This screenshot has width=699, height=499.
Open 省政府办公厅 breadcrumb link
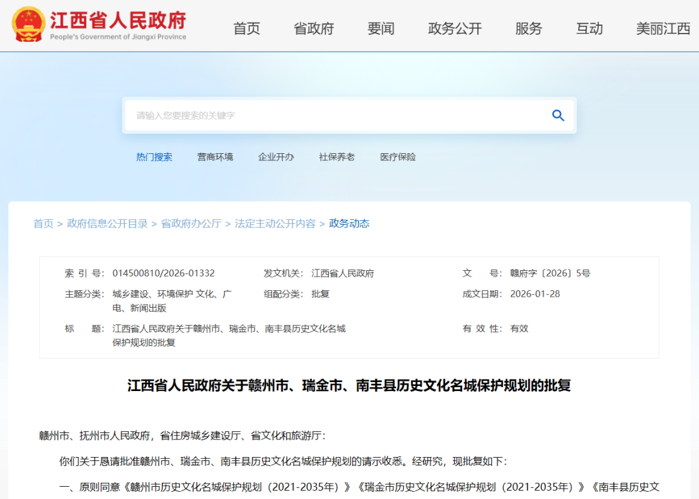191,224
